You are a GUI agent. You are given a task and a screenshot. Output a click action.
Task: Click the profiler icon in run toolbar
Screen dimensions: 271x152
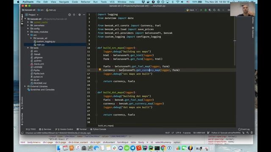(214, 10)
